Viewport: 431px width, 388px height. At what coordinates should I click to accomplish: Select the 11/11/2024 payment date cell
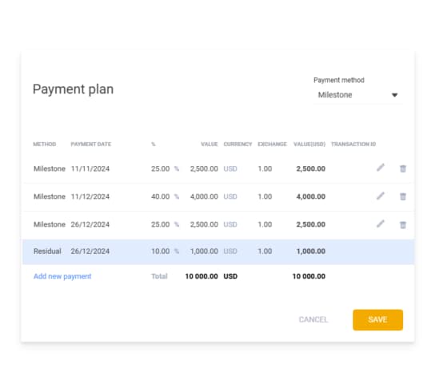click(x=90, y=168)
